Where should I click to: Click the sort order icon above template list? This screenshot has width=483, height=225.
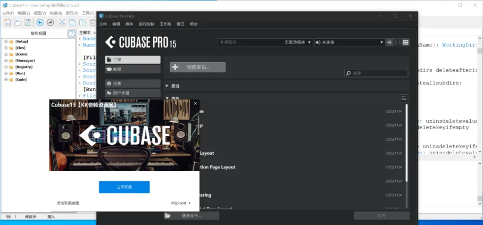(404, 98)
